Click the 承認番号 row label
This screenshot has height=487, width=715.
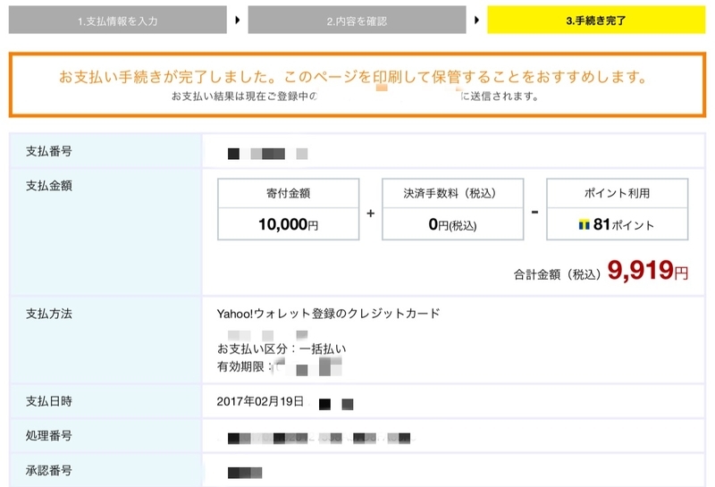tap(49, 471)
